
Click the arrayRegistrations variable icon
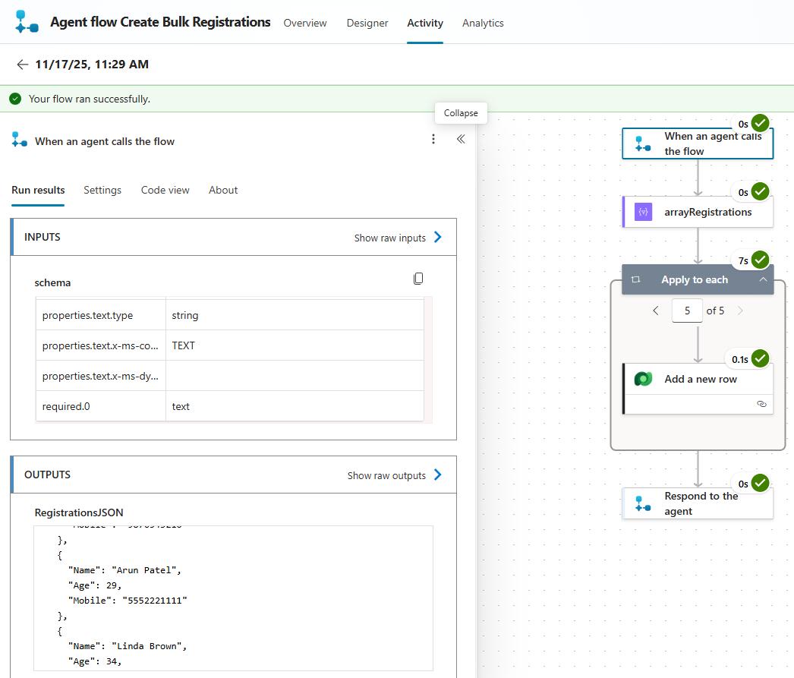[643, 213]
